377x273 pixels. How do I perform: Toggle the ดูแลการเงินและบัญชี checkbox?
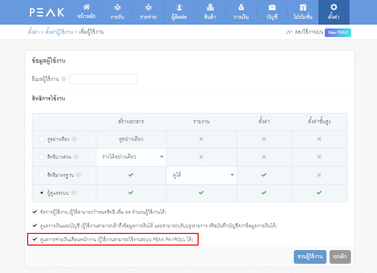(x=35, y=225)
